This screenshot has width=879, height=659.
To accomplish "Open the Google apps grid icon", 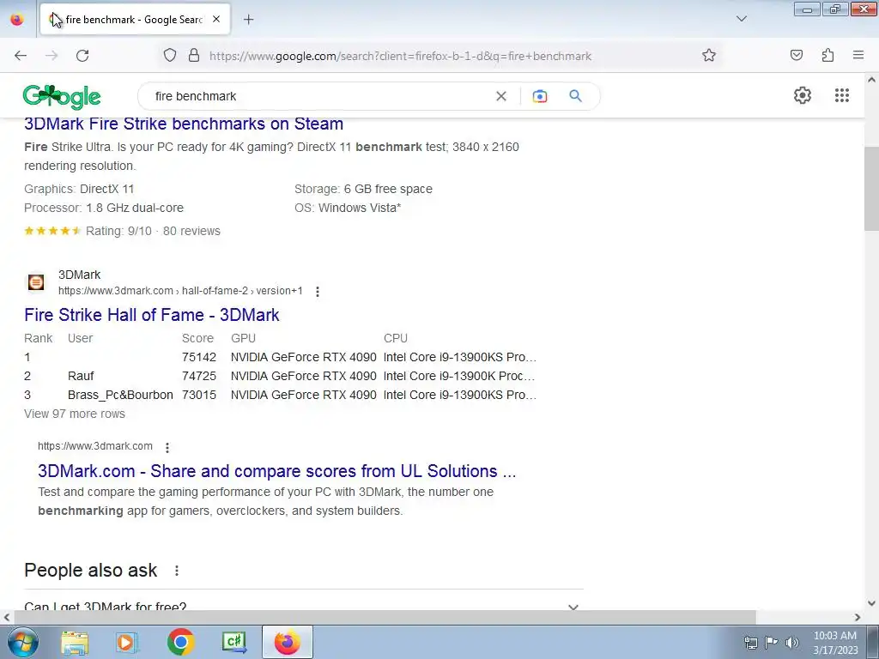I will 842,95.
